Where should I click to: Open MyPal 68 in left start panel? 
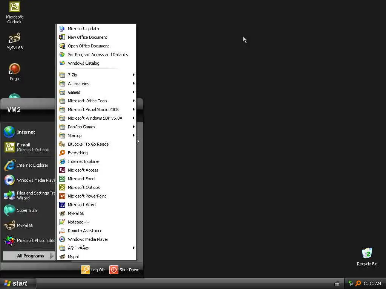(28, 225)
